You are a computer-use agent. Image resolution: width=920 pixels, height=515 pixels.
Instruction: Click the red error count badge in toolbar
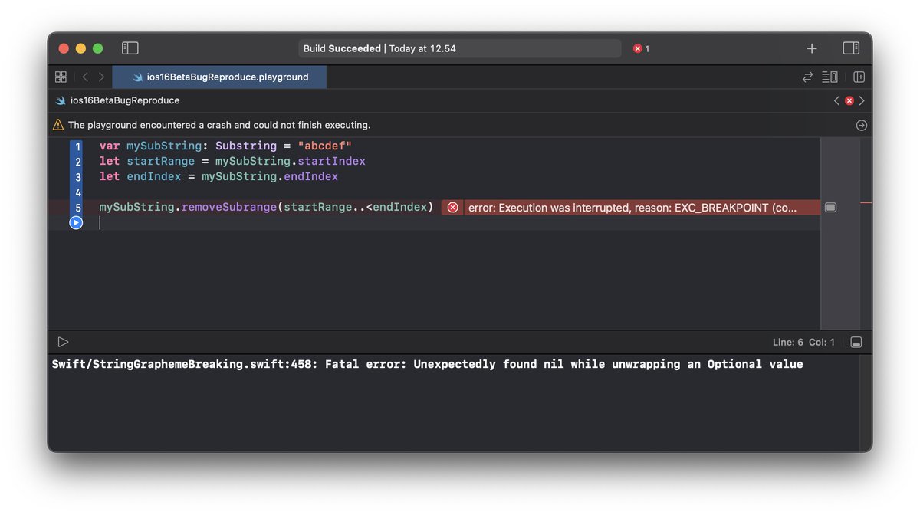641,48
